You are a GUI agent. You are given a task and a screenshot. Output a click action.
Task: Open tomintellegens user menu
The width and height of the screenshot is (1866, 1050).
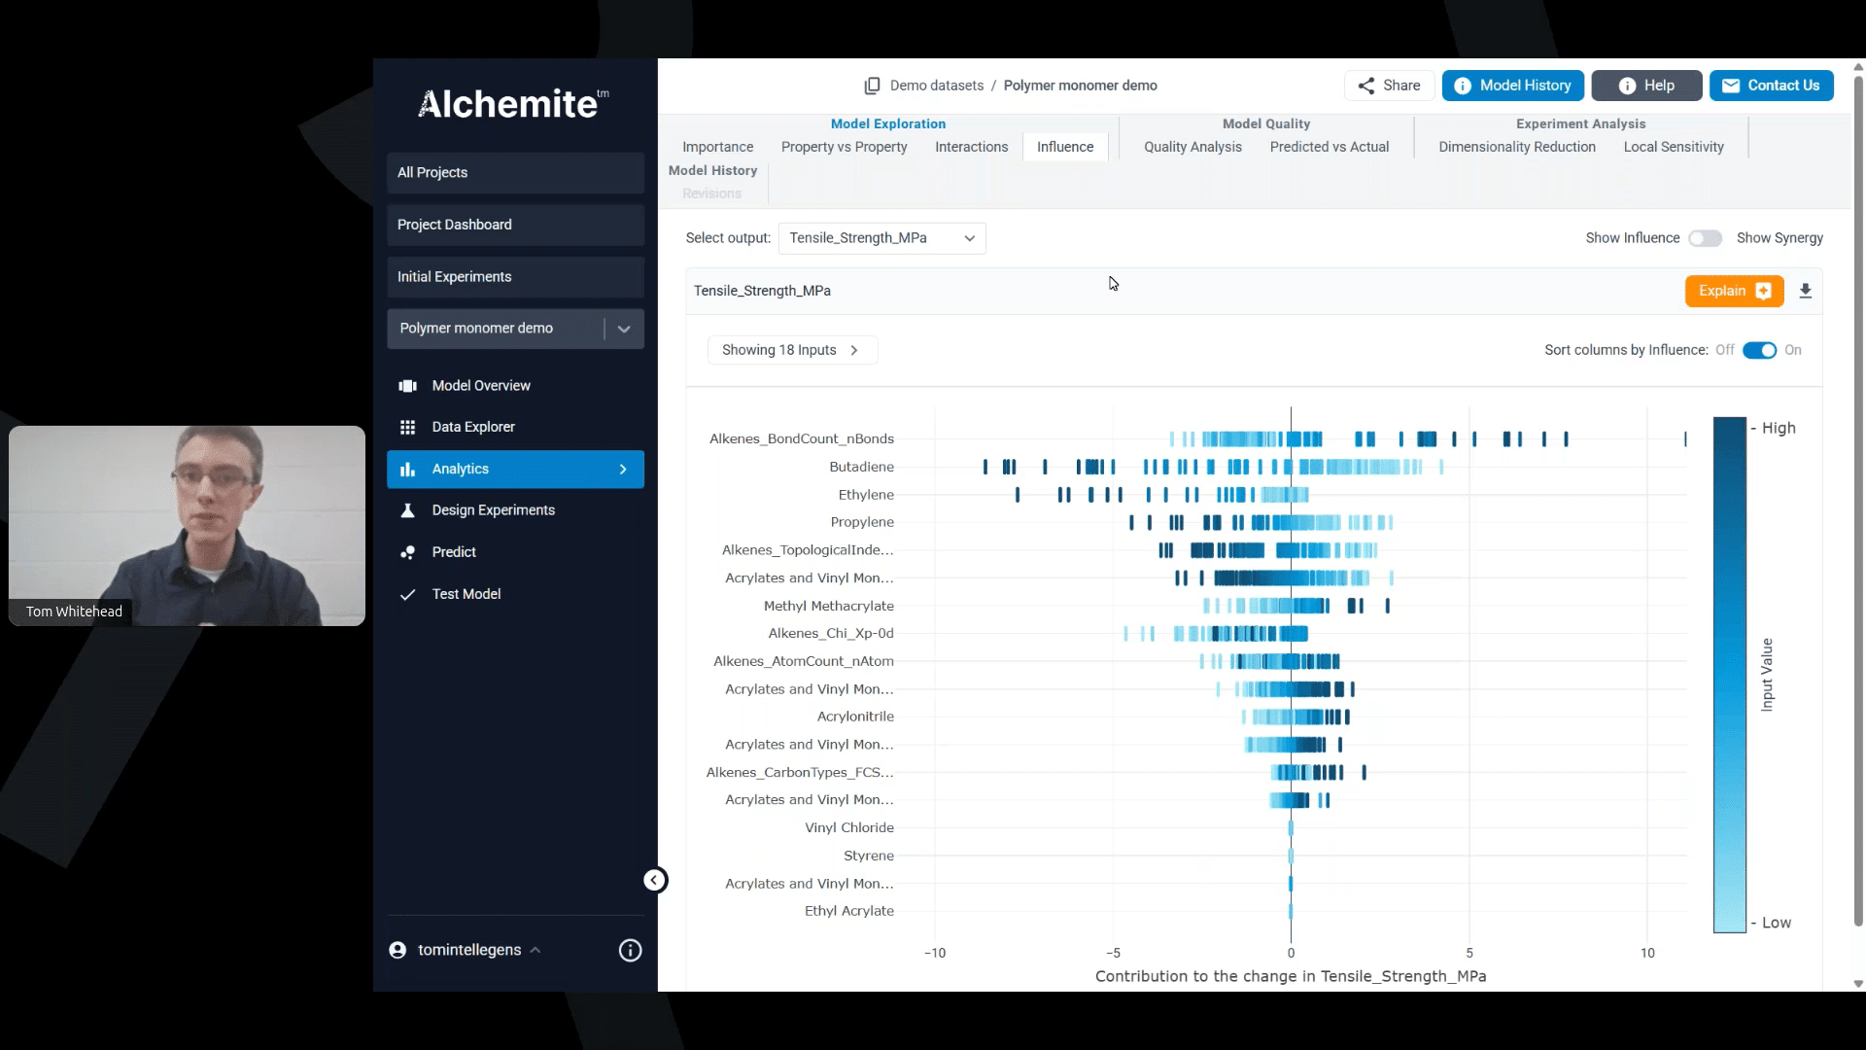(x=469, y=950)
